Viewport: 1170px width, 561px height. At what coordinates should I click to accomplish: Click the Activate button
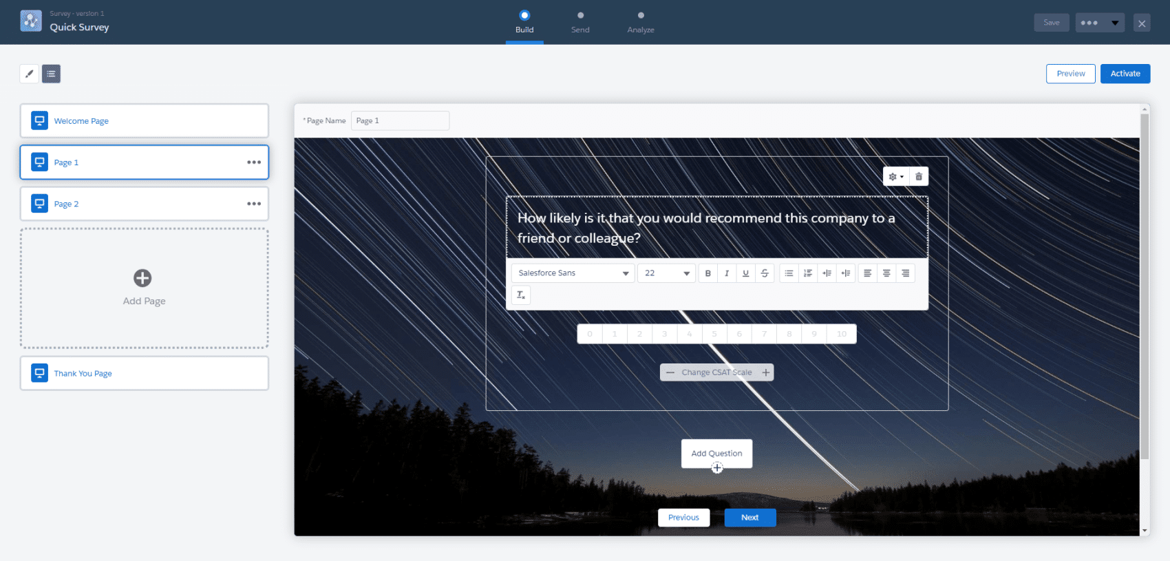[1125, 74]
